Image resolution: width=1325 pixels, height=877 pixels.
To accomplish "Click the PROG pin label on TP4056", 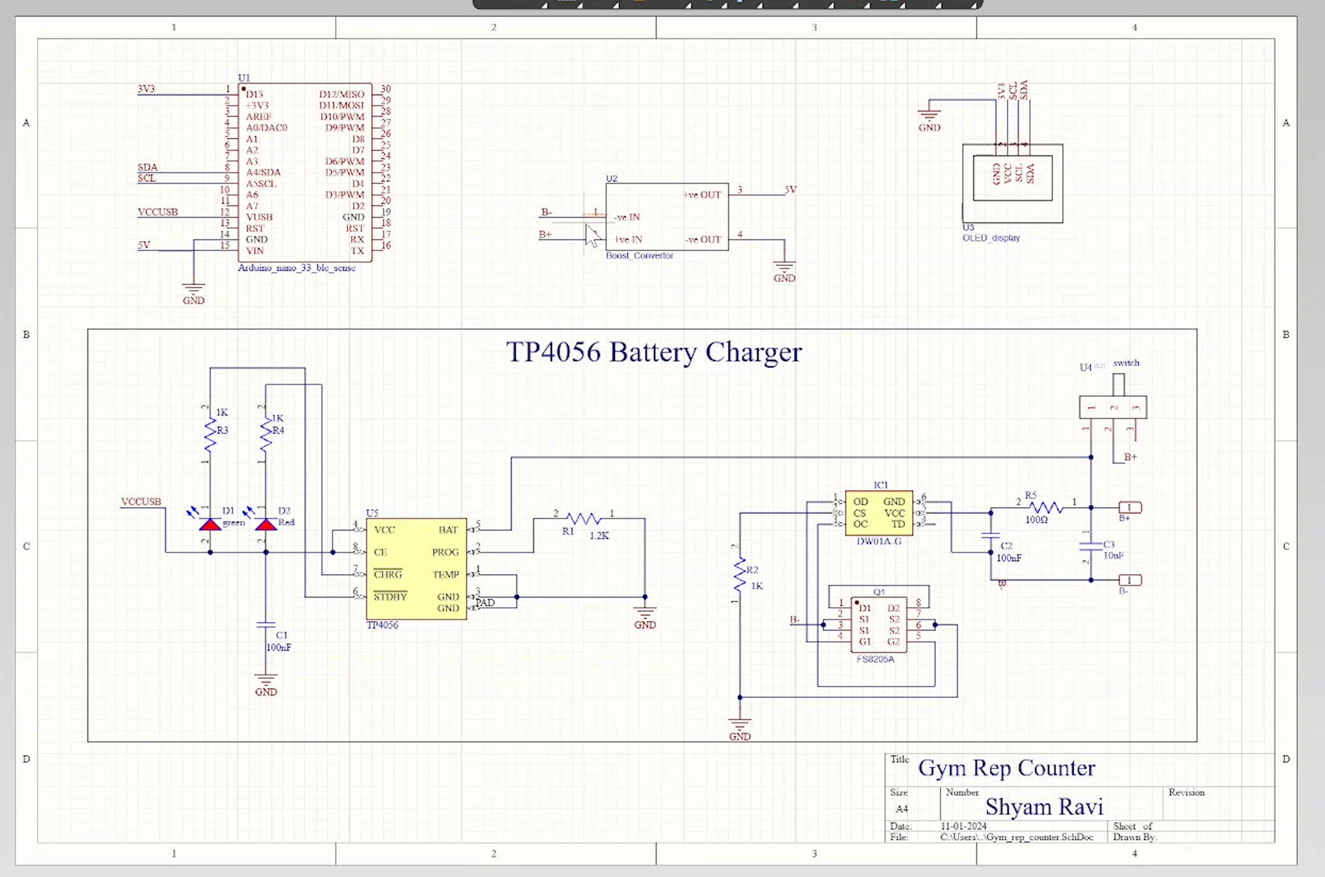I will 445,552.
